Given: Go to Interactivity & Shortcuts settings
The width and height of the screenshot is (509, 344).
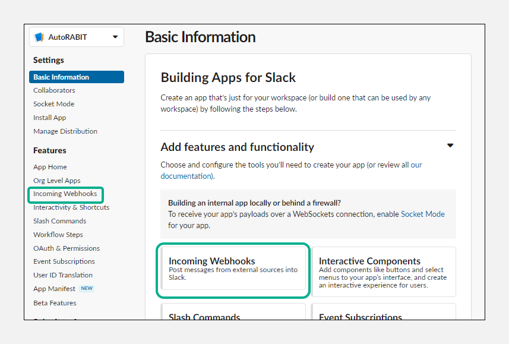Looking at the screenshot, I should (x=71, y=207).
